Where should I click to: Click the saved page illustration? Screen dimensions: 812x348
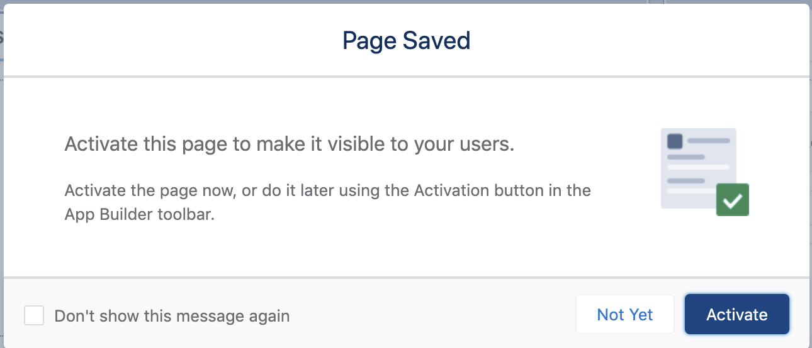(704, 172)
